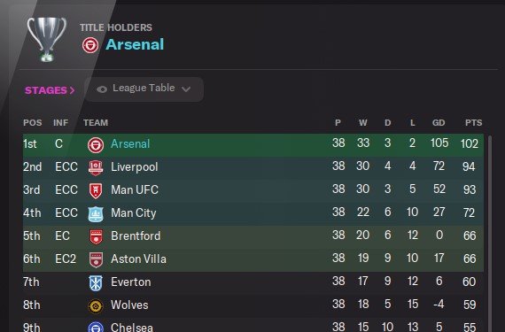Click the Brentford club badge
Image resolution: width=505 pixels, height=332 pixels.
coord(96,236)
